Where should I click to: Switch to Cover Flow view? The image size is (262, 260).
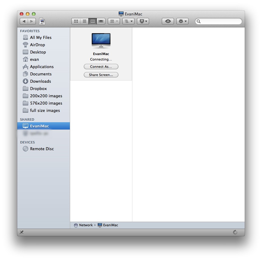pos(101,21)
